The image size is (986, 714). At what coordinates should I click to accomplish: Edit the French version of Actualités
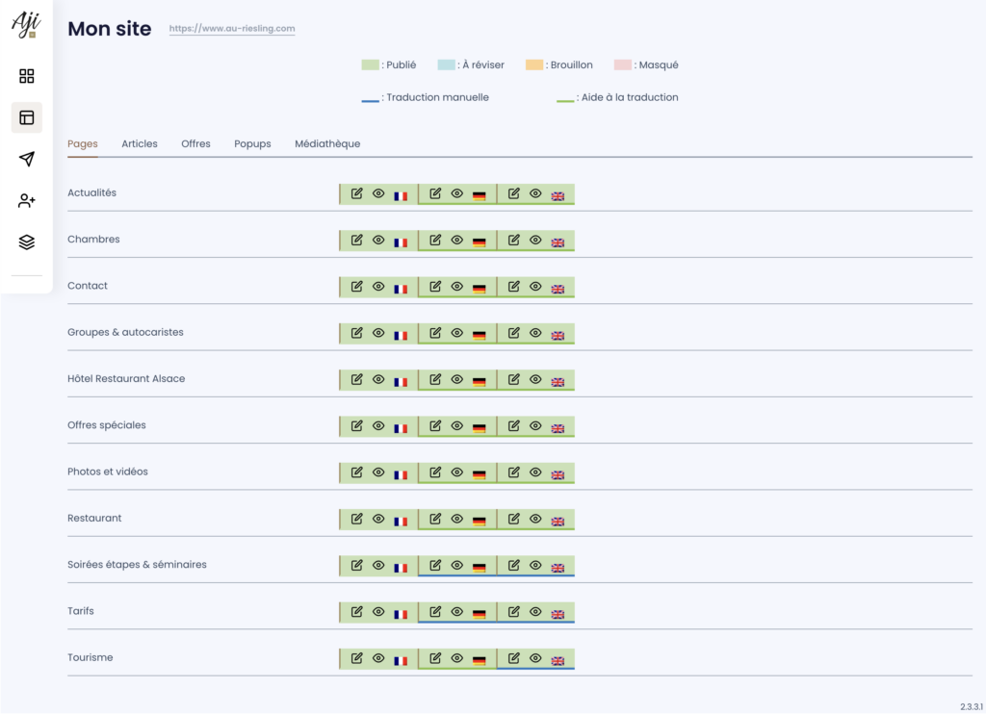(357, 193)
